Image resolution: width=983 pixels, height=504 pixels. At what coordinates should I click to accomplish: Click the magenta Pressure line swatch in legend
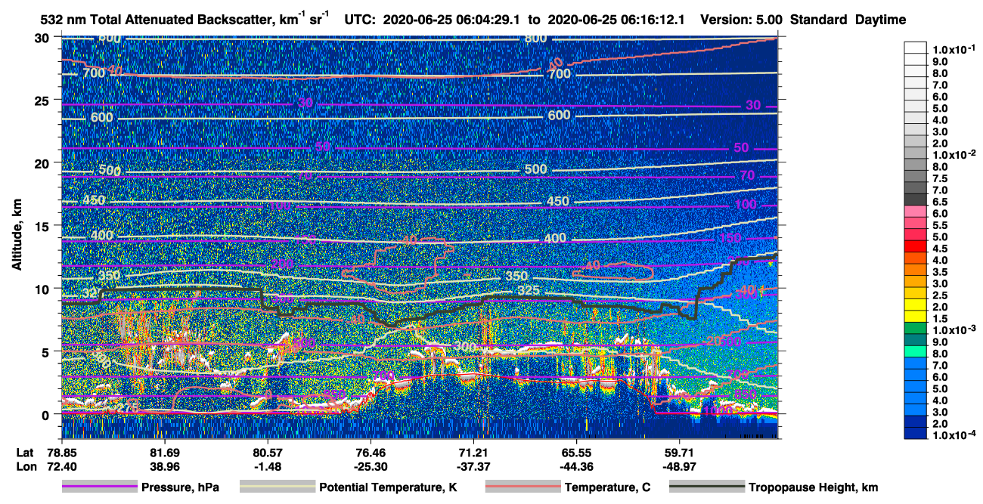99,487
